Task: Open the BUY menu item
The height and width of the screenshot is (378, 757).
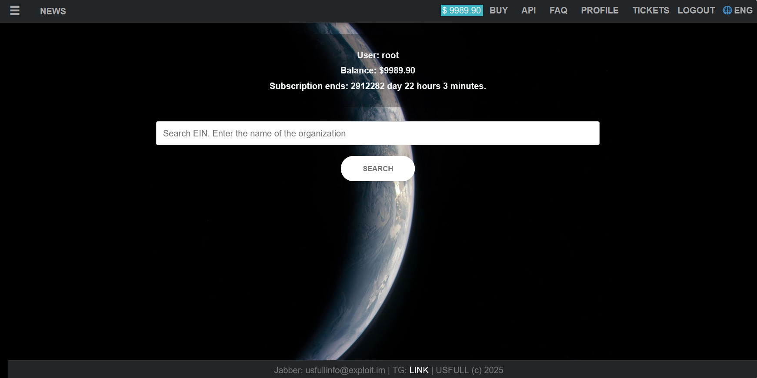Action: 498,10
